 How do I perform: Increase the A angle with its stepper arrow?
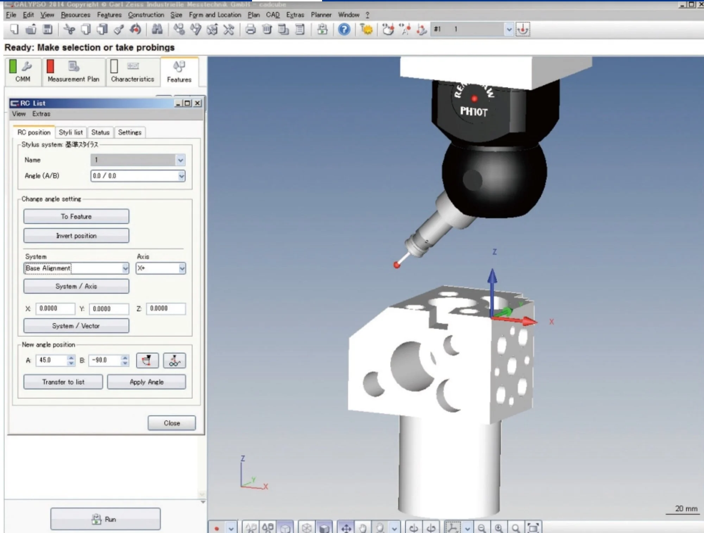(71, 358)
